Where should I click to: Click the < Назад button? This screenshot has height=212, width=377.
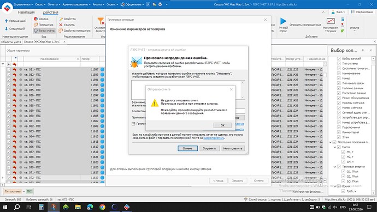[x=219, y=180]
